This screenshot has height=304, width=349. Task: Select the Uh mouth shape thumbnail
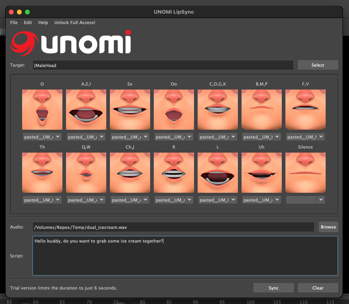[x=261, y=173]
